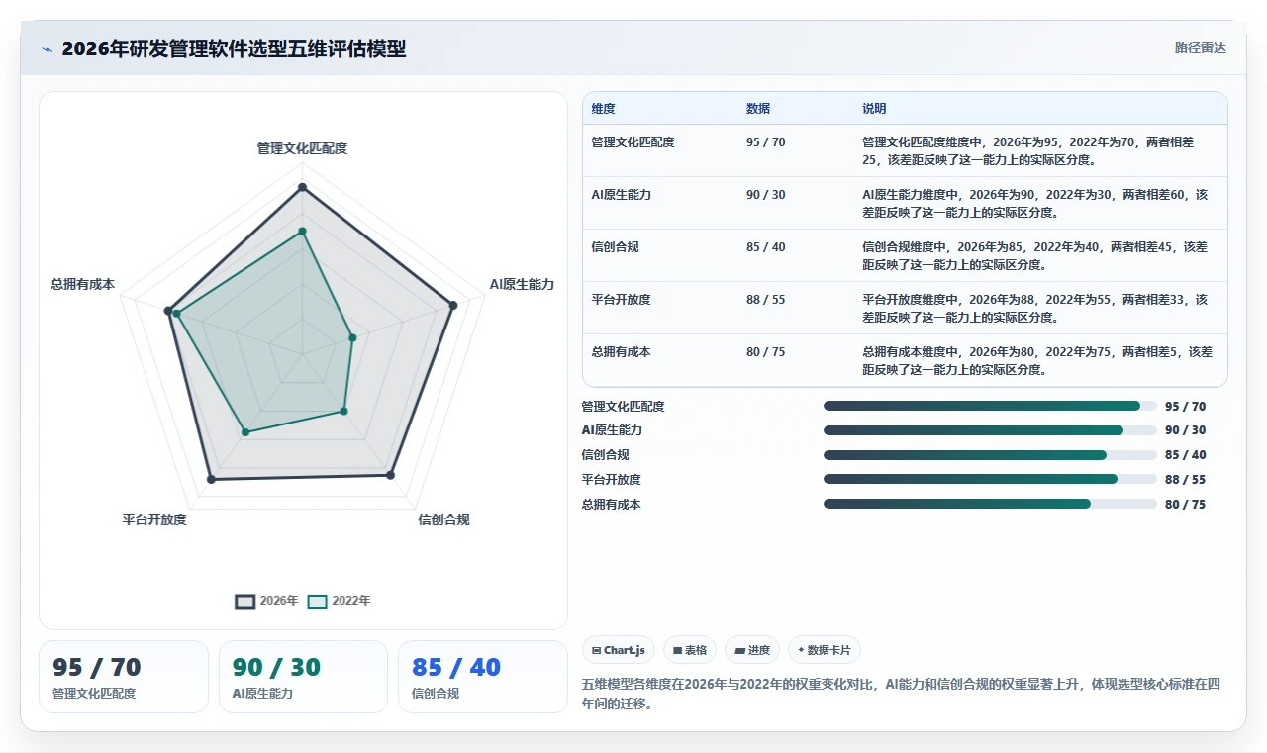Click progress list value 88 / 55
1267x753 pixels.
[1186, 480]
